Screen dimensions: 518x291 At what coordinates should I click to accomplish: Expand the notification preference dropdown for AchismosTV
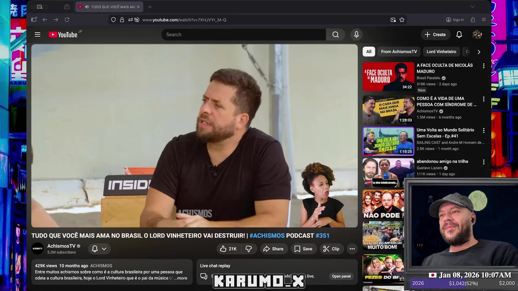click(x=104, y=249)
